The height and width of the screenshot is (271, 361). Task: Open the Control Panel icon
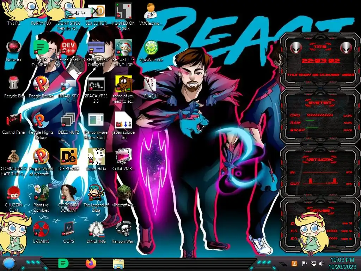point(14,124)
